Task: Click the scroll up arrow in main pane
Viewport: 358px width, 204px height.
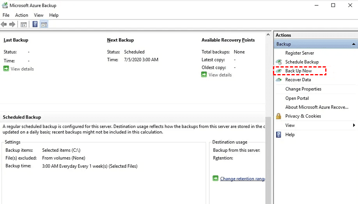Action: (x=268, y=35)
